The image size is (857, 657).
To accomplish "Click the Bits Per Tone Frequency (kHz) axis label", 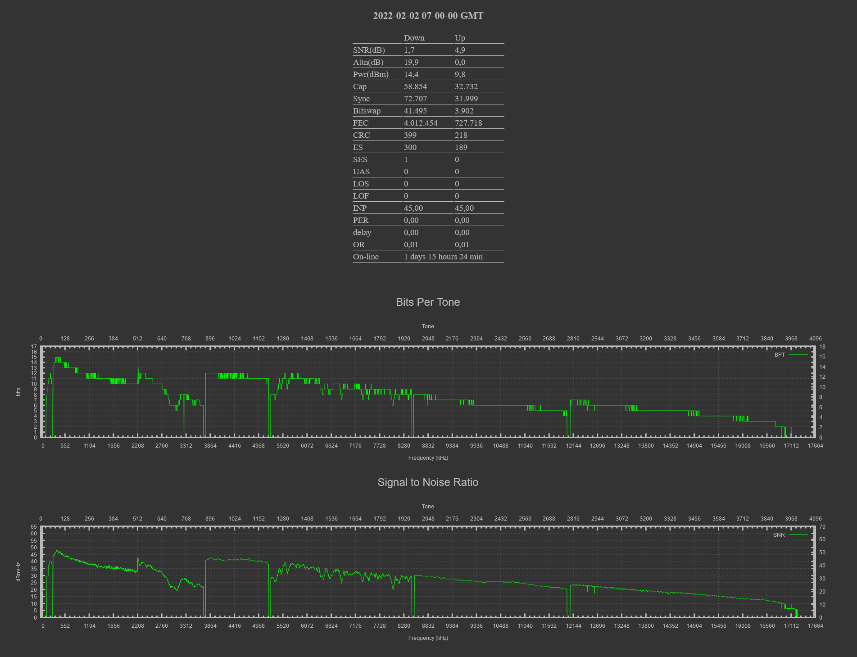I will pyautogui.click(x=428, y=458).
